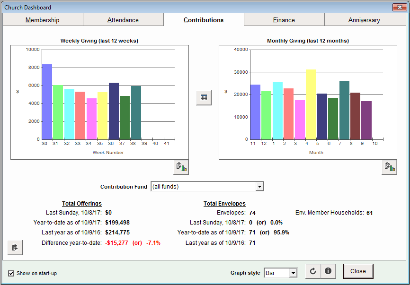Select the Contributions tab
This screenshot has height=285, width=410.
coord(204,20)
